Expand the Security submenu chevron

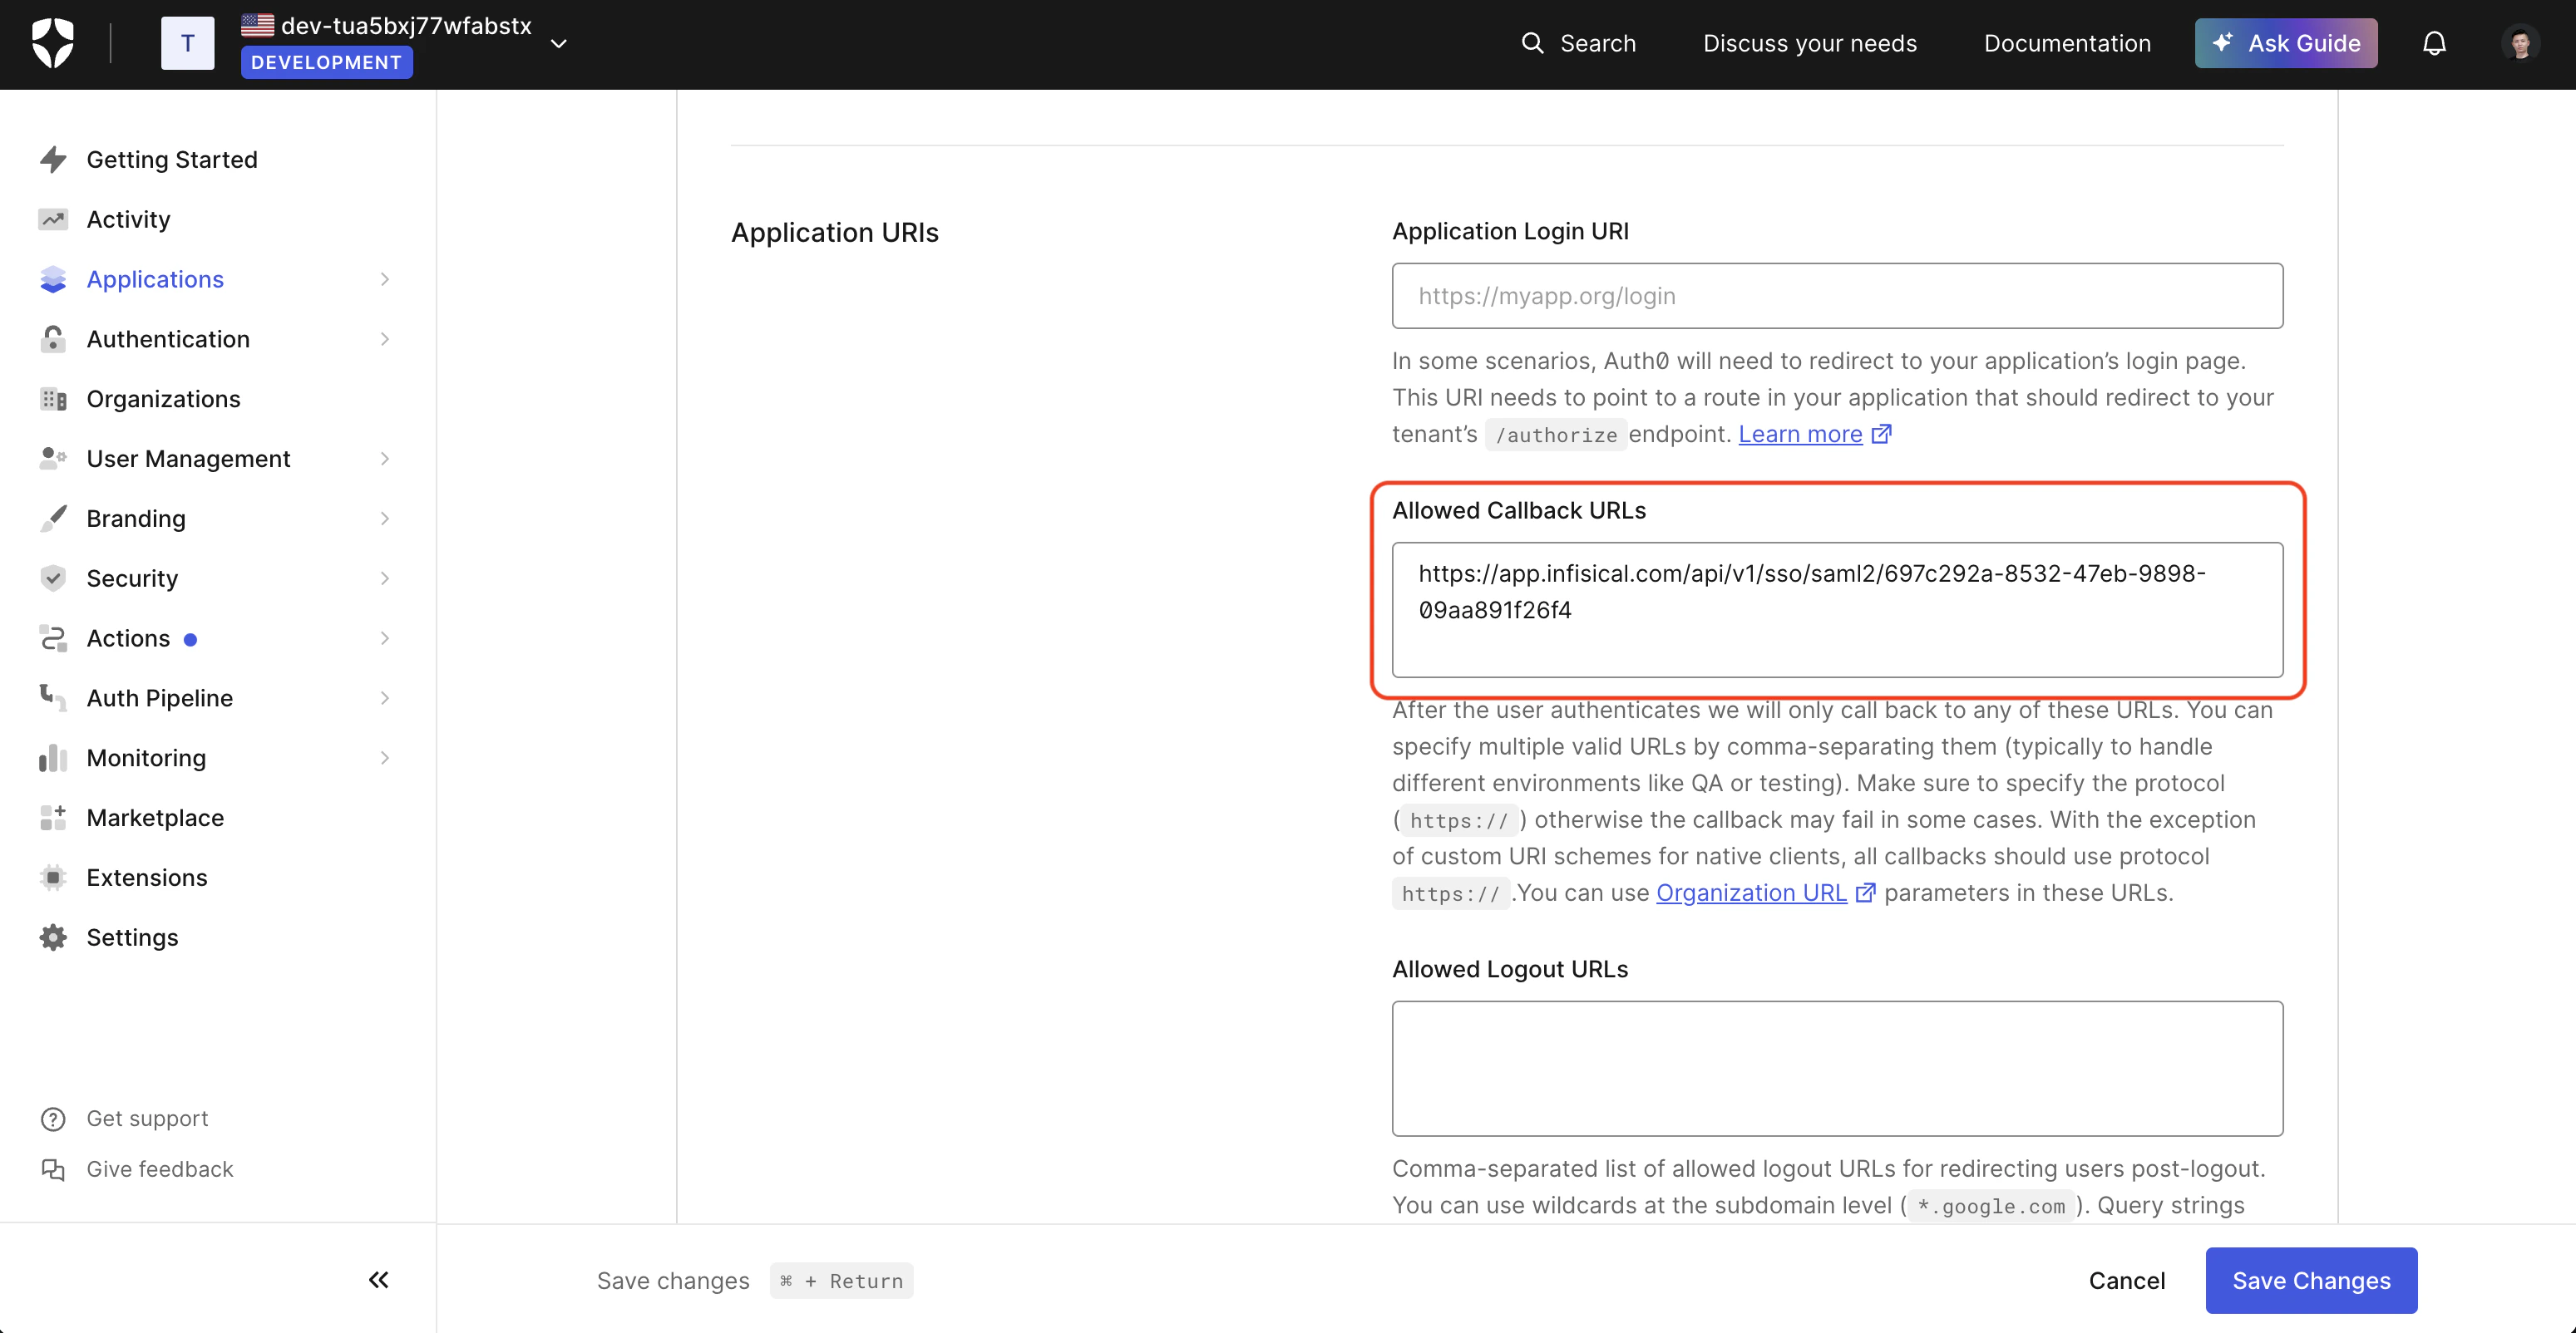tap(385, 578)
